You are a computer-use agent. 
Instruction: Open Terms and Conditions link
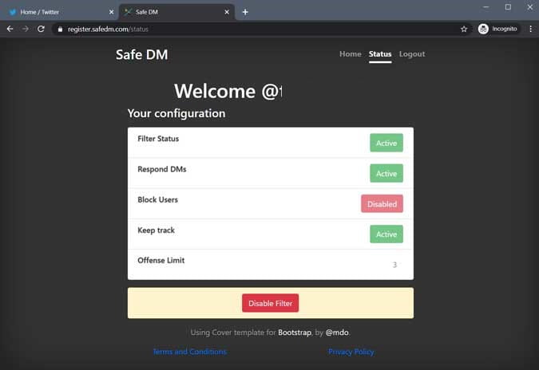[x=190, y=352]
